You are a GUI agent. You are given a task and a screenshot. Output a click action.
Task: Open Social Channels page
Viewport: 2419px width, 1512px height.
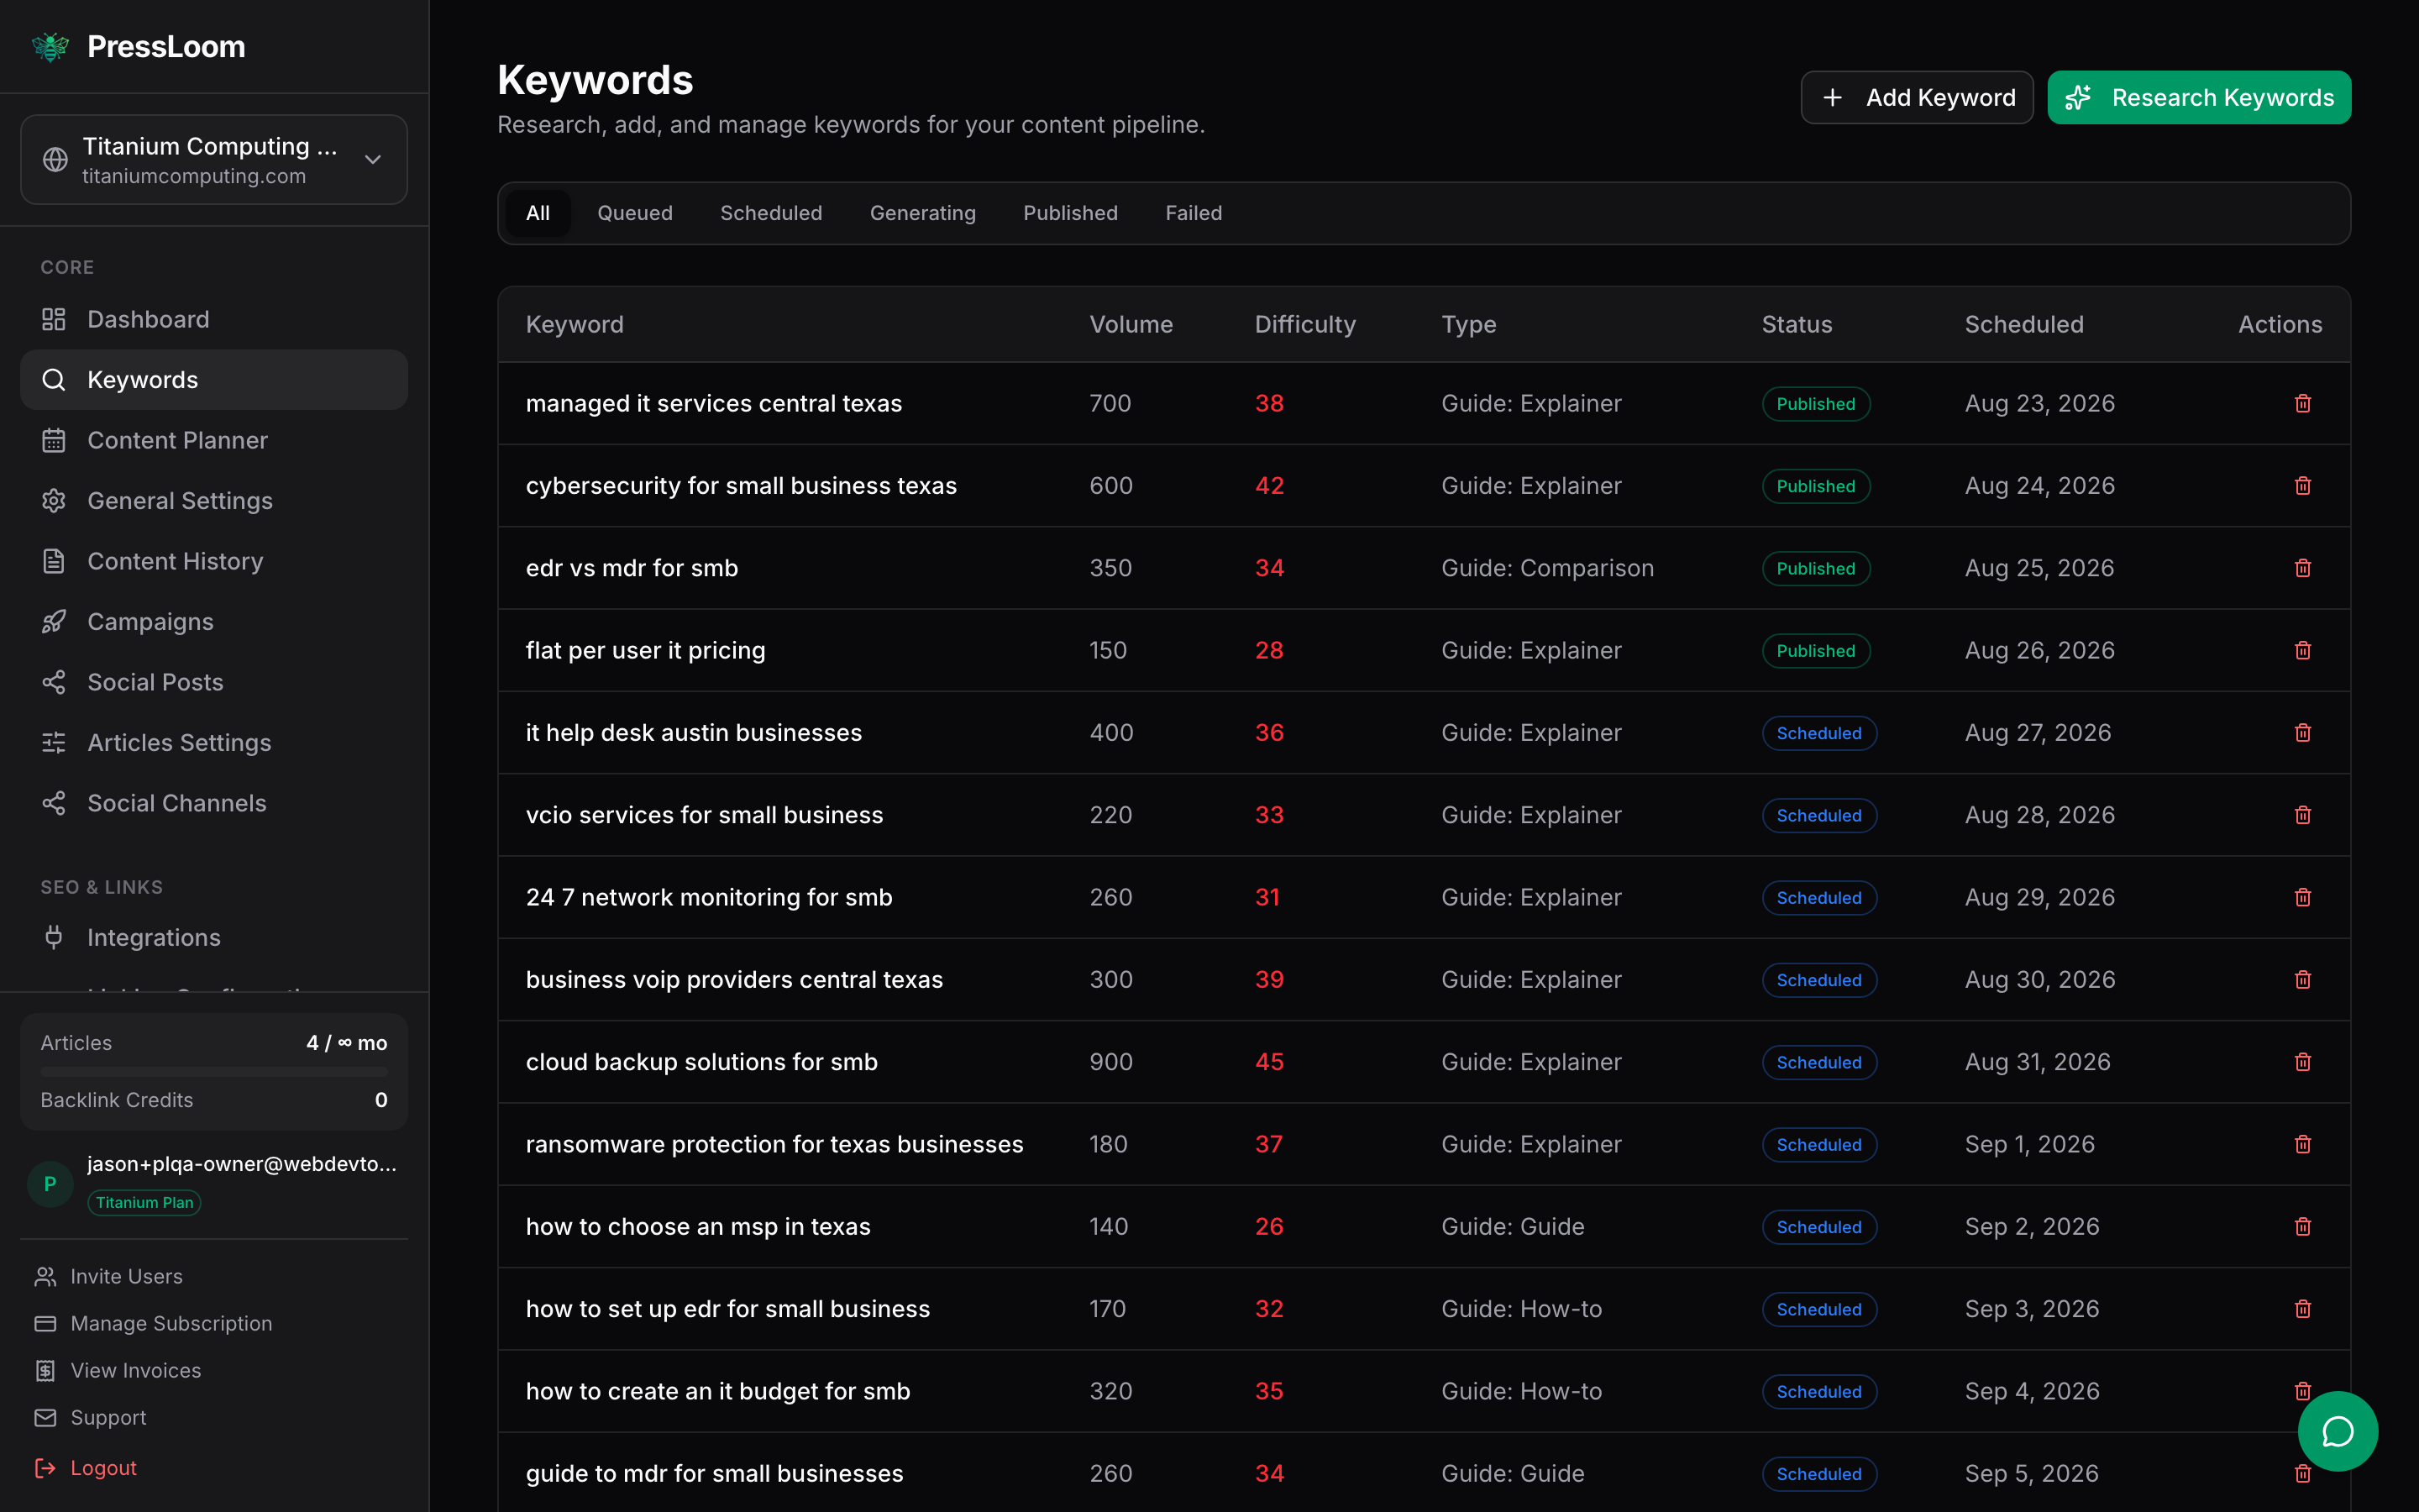(x=214, y=803)
